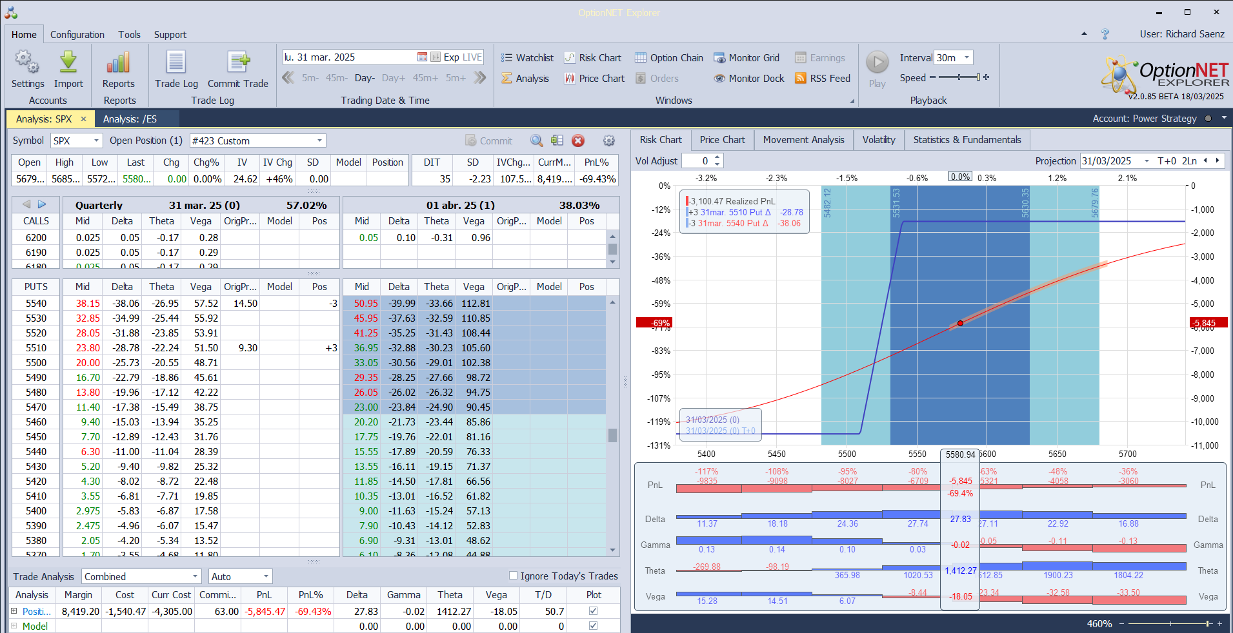Jump back with the double left chevron
Screen dimensions: 1233x633
(x=288, y=77)
